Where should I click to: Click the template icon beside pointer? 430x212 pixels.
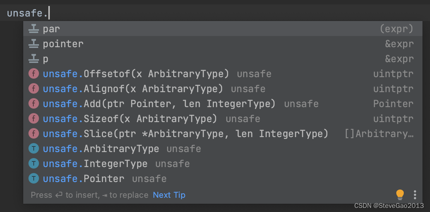point(34,44)
